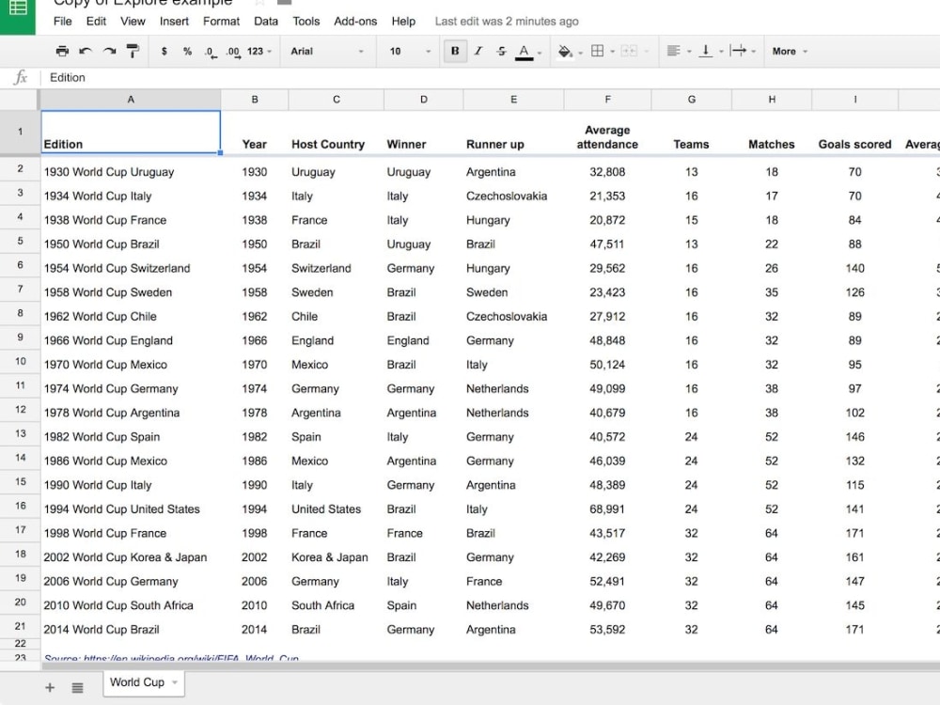
Task: Open the fill color paint bucket
Action: tap(564, 52)
